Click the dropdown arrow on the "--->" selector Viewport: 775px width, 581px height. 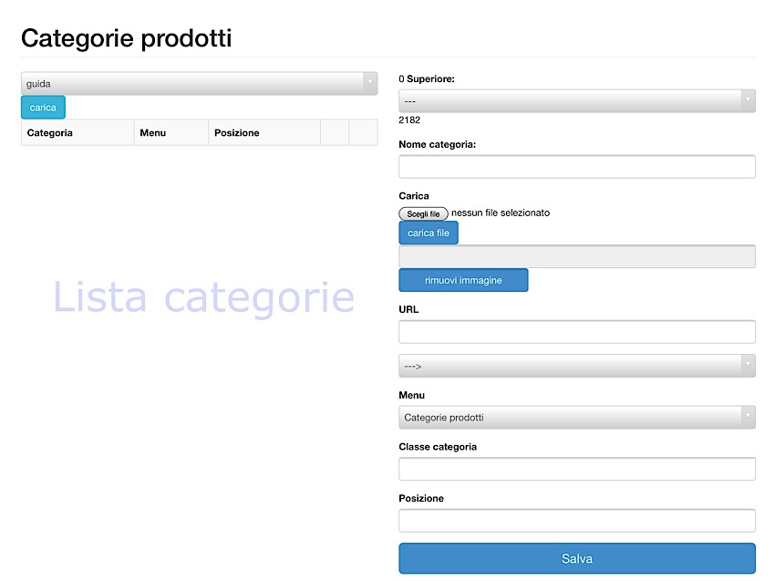(x=749, y=365)
